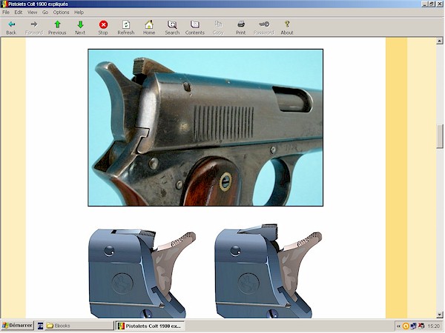Click the orange circular system tray icon
Viewport: 445px width, 333px height.
tap(406, 326)
